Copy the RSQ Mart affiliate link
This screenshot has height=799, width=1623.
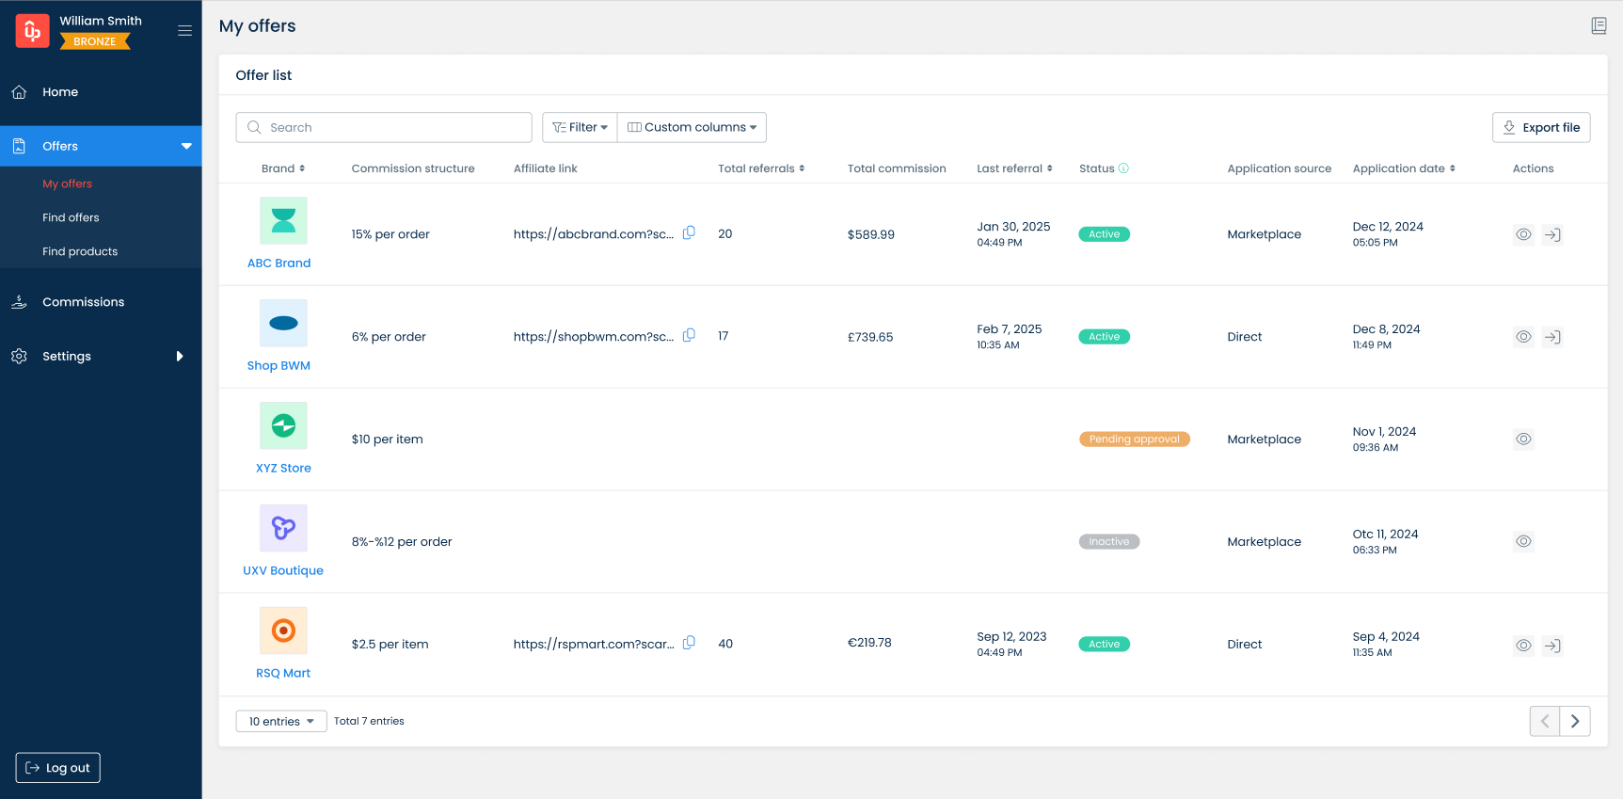(x=689, y=643)
